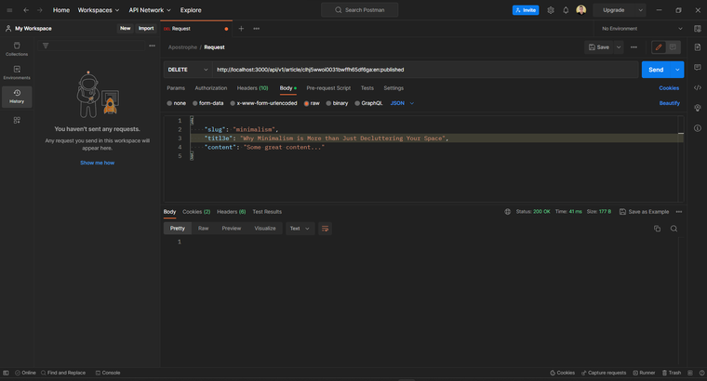Open the API Network dropdown
The height and width of the screenshot is (381, 707).
pos(150,10)
